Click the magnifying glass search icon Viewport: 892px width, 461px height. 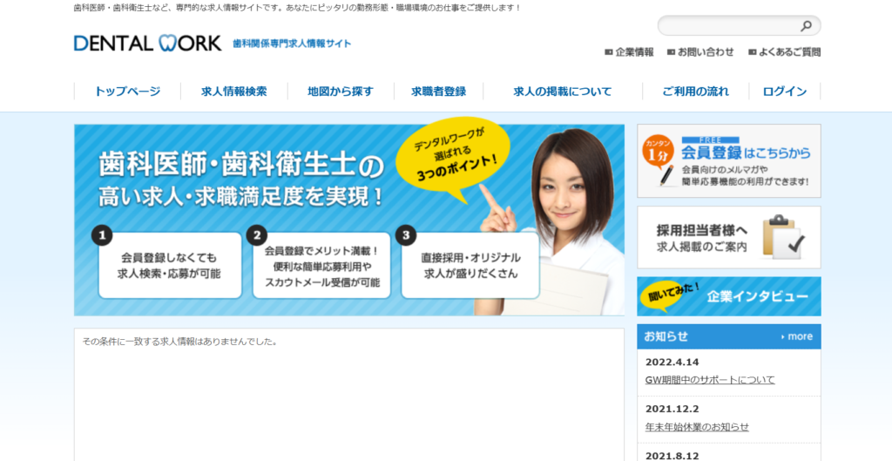point(806,26)
